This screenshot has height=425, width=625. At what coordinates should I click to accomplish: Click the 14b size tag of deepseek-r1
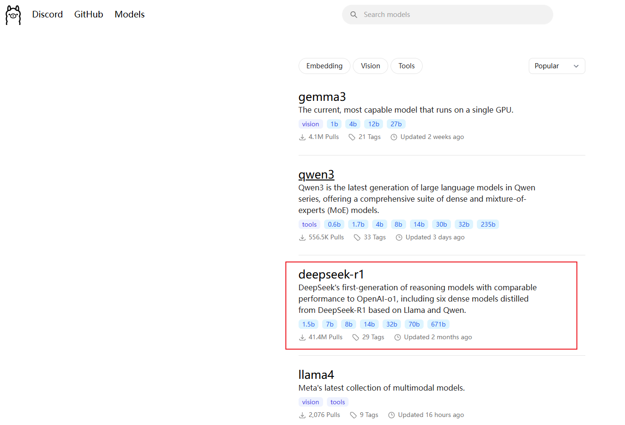point(369,325)
